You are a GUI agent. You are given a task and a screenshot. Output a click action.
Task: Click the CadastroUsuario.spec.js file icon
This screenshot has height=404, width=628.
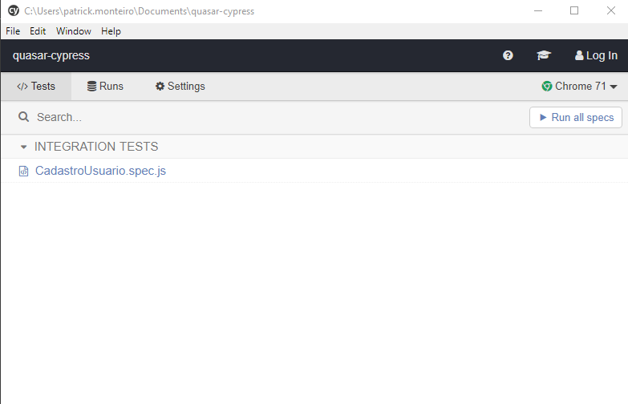[x=23, y=172]
